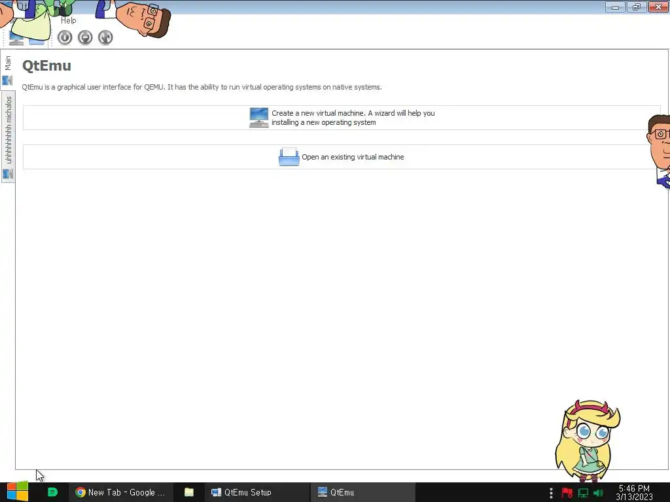Click the green network monitor tray icon
The height and width of the screenshot is (502, 670).
tap(583, 493)
